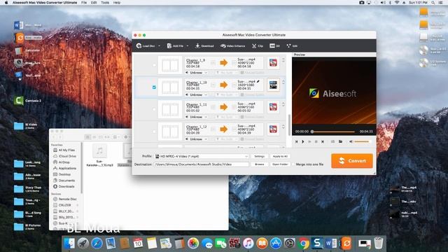
Task: Click Play button in preview controls
Action: tap(303, 141)
